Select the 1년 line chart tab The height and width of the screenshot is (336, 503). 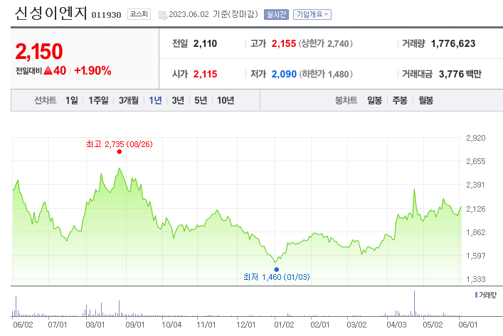[155, 100]
